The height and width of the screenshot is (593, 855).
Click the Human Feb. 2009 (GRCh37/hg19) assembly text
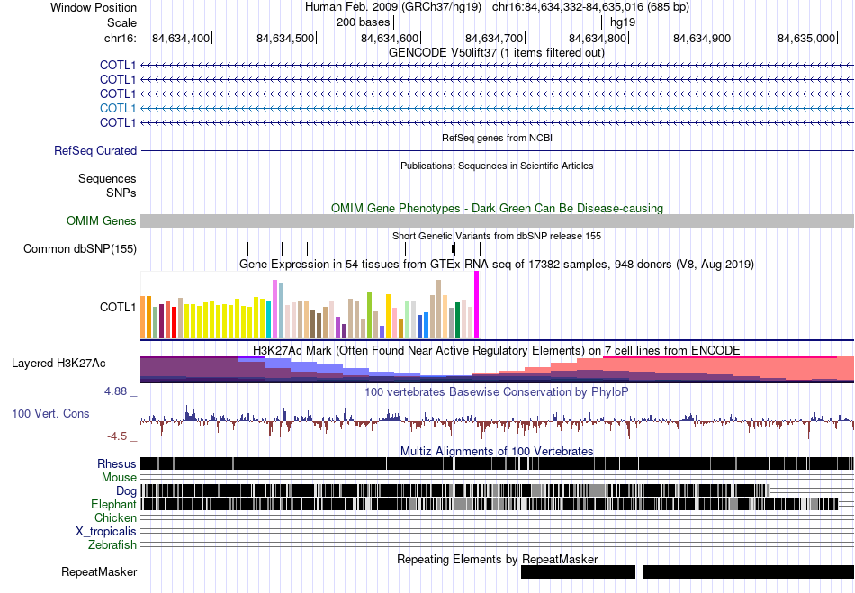click(x=393, y=7)
